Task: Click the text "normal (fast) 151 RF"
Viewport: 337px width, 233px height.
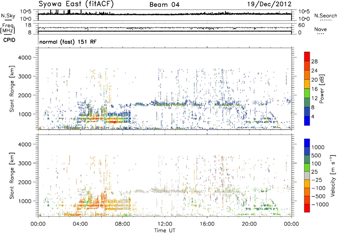Action: (68, 42)
